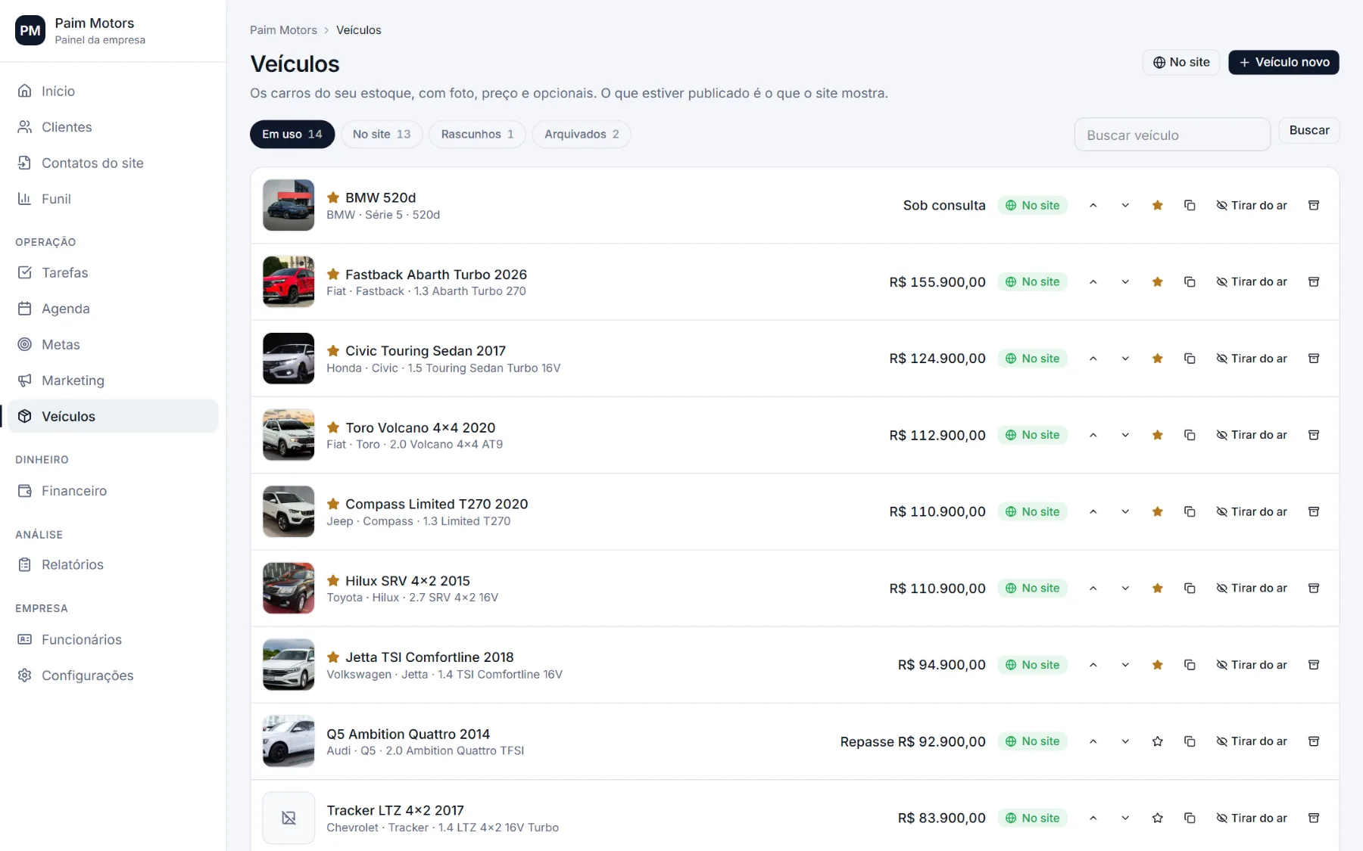This screenshot has width=1363, height=851.
Task: Toggle featured star on Toro Volcano 4×4
Action: [1157, 435]
